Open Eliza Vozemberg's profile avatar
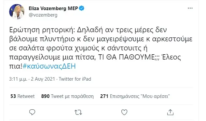The height and width of the screenshot is (121, 206). [17, 12]
